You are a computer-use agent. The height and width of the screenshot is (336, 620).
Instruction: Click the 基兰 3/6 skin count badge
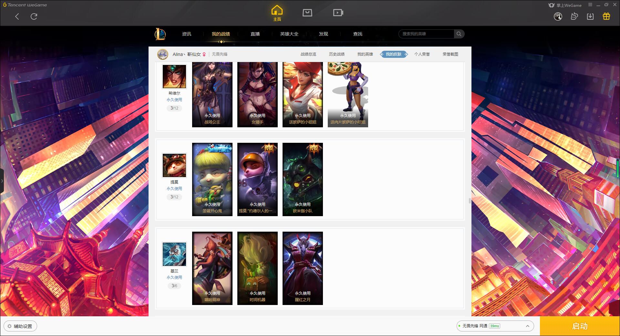pyautogui.click(x=174, y=286)
